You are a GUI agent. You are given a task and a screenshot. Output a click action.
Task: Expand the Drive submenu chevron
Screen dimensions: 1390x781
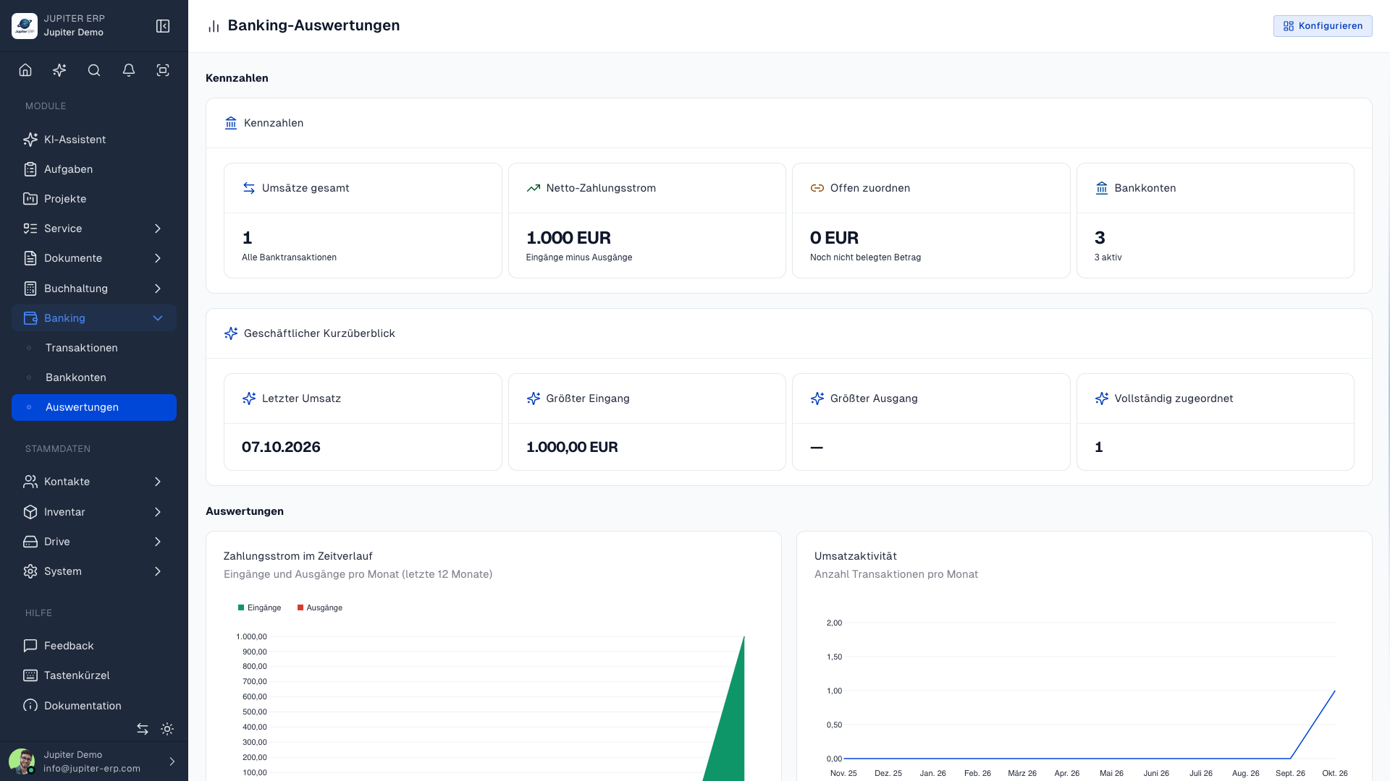click(x=158, y=542)
